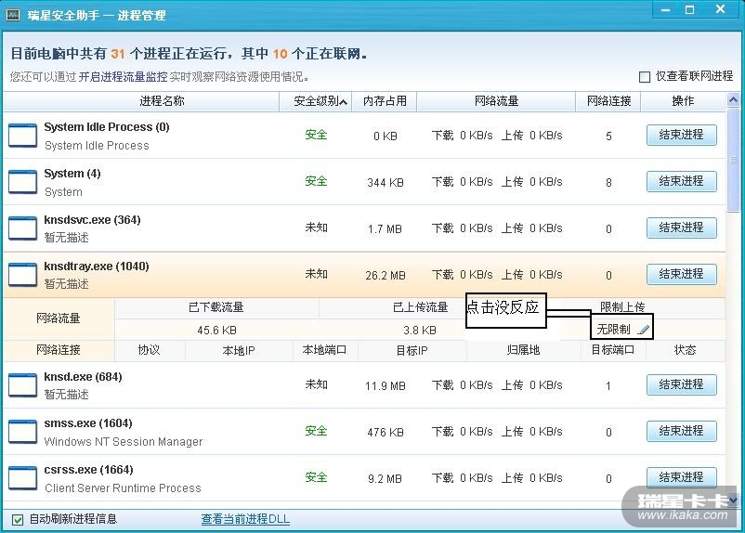This screenshot has width=745, height=533.
Task: Click the 无限制 upload limit value
Action: coord(613,330)
